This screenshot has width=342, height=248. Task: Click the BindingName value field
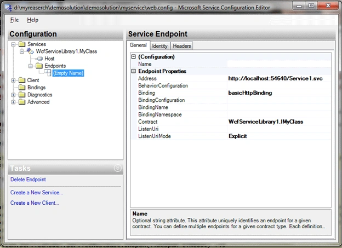[x=279, y=107]
